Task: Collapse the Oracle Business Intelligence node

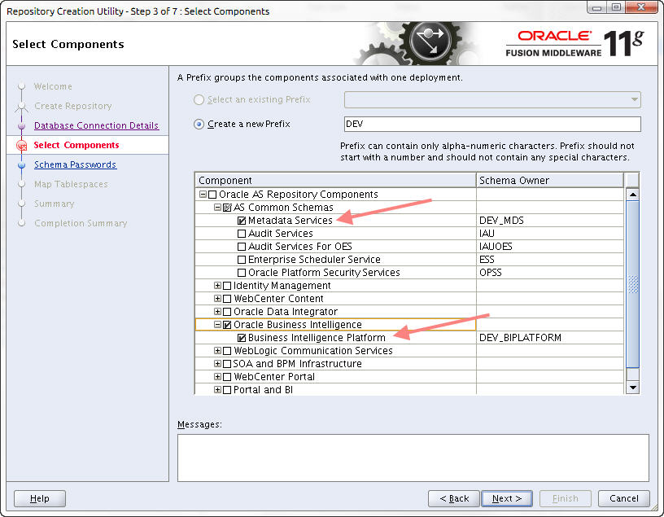Action: [217, 325]
